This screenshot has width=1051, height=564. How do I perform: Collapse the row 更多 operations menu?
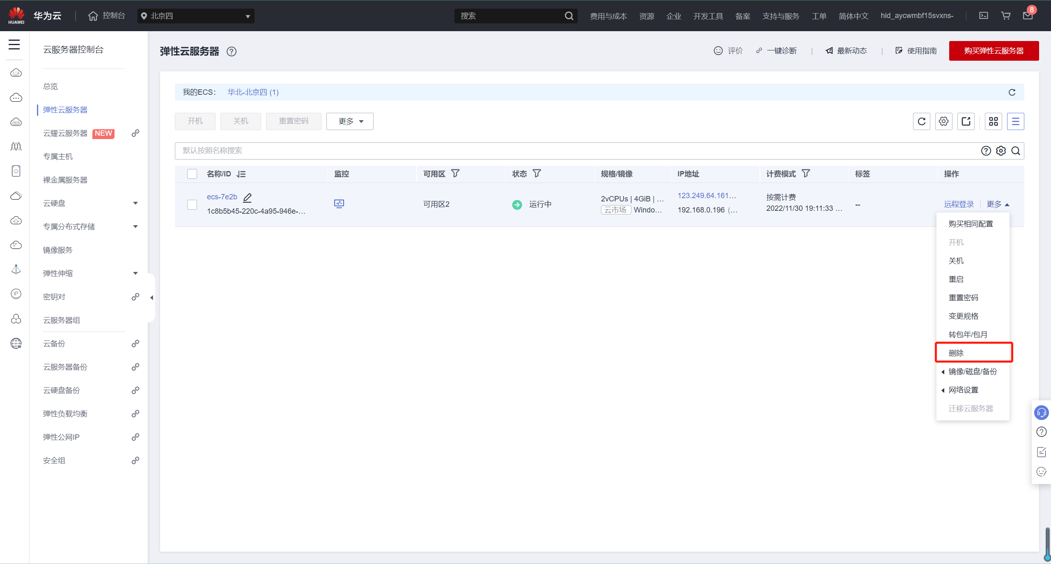(998, 204)
